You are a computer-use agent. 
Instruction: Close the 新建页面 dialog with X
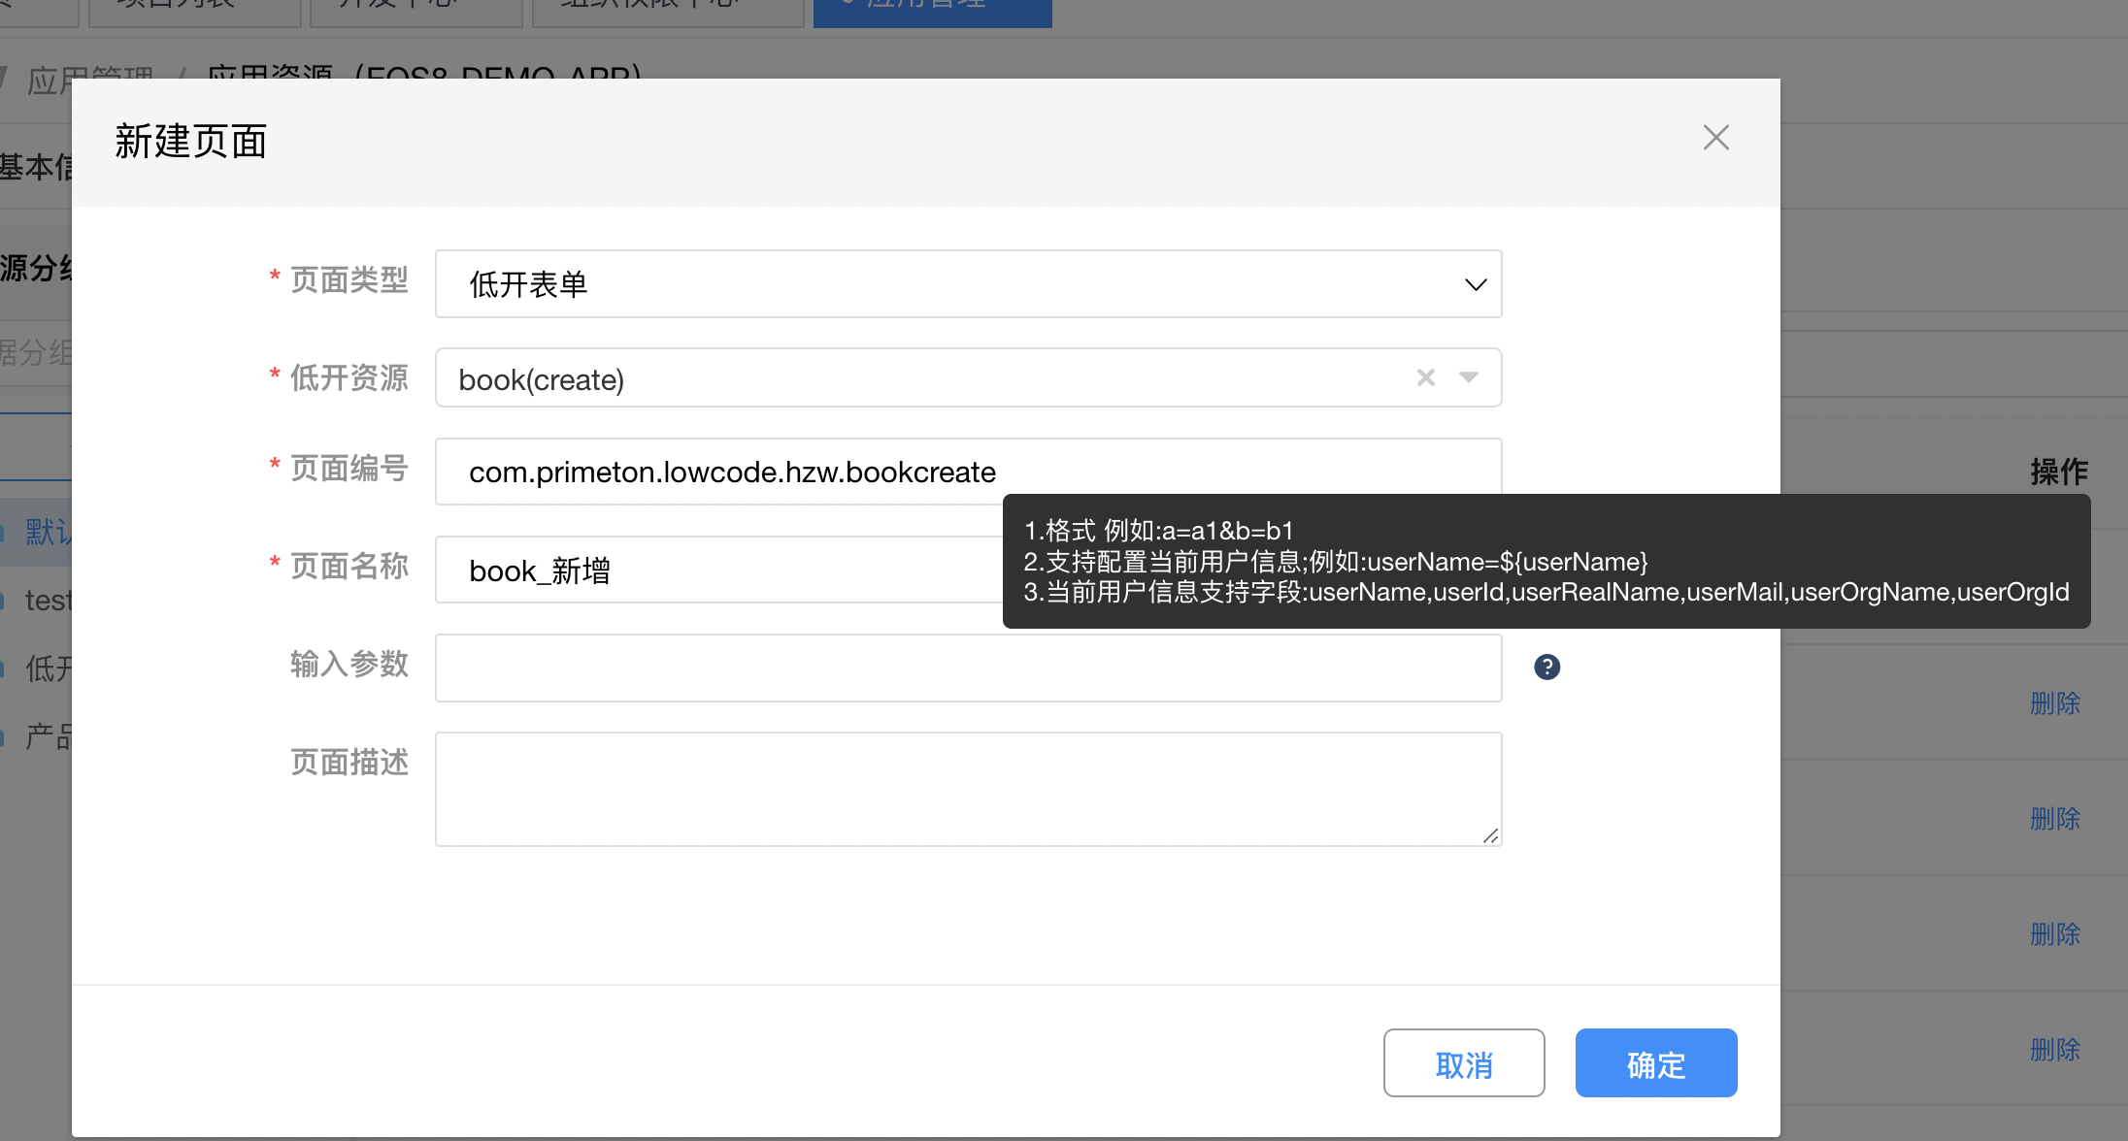1715,138
